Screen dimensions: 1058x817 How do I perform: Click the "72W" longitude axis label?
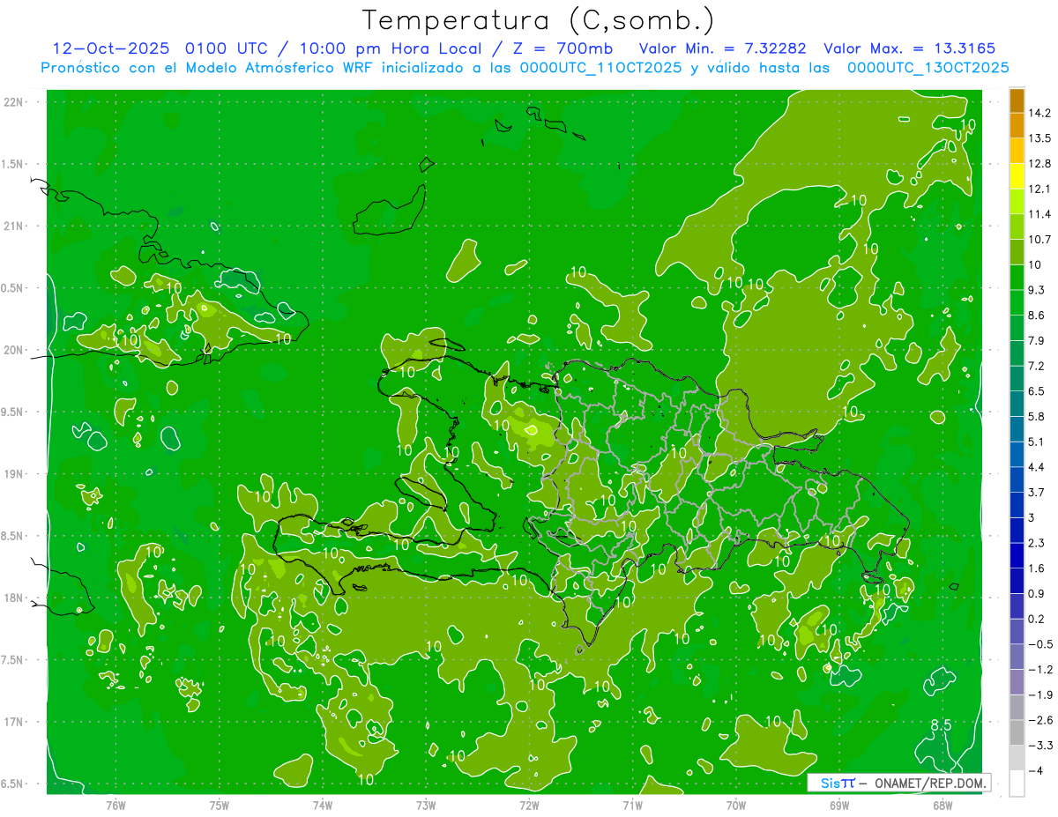click(x=529, y=805)
